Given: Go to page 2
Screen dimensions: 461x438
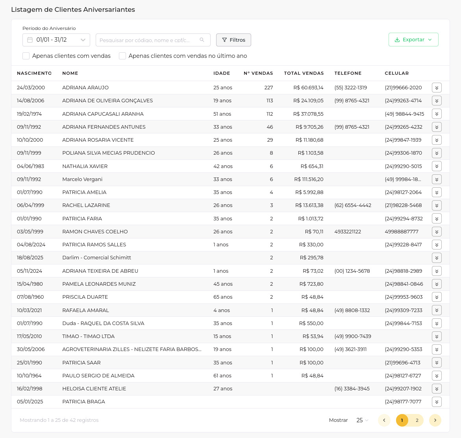Looking at the screenshot, I should 417,420.
